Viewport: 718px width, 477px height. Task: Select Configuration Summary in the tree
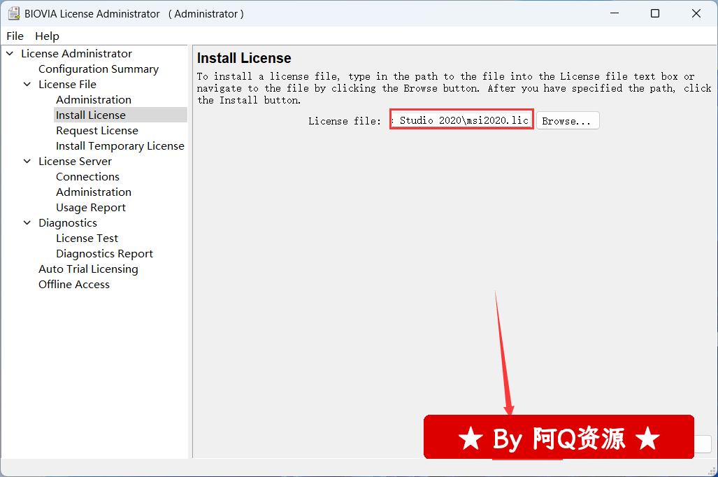99,69
